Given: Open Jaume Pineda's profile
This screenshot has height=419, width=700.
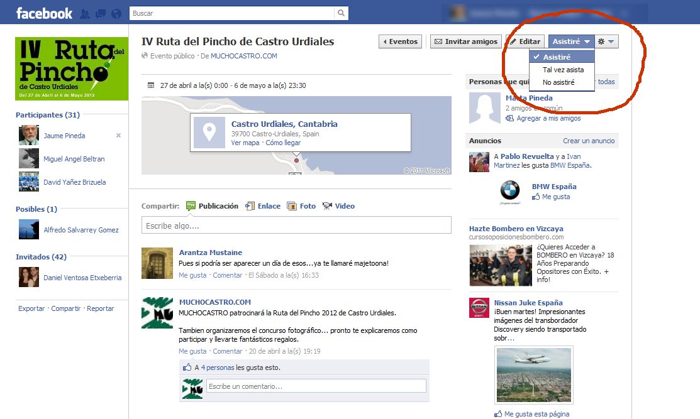Looking at the screenshot, I should pos(64,136).
